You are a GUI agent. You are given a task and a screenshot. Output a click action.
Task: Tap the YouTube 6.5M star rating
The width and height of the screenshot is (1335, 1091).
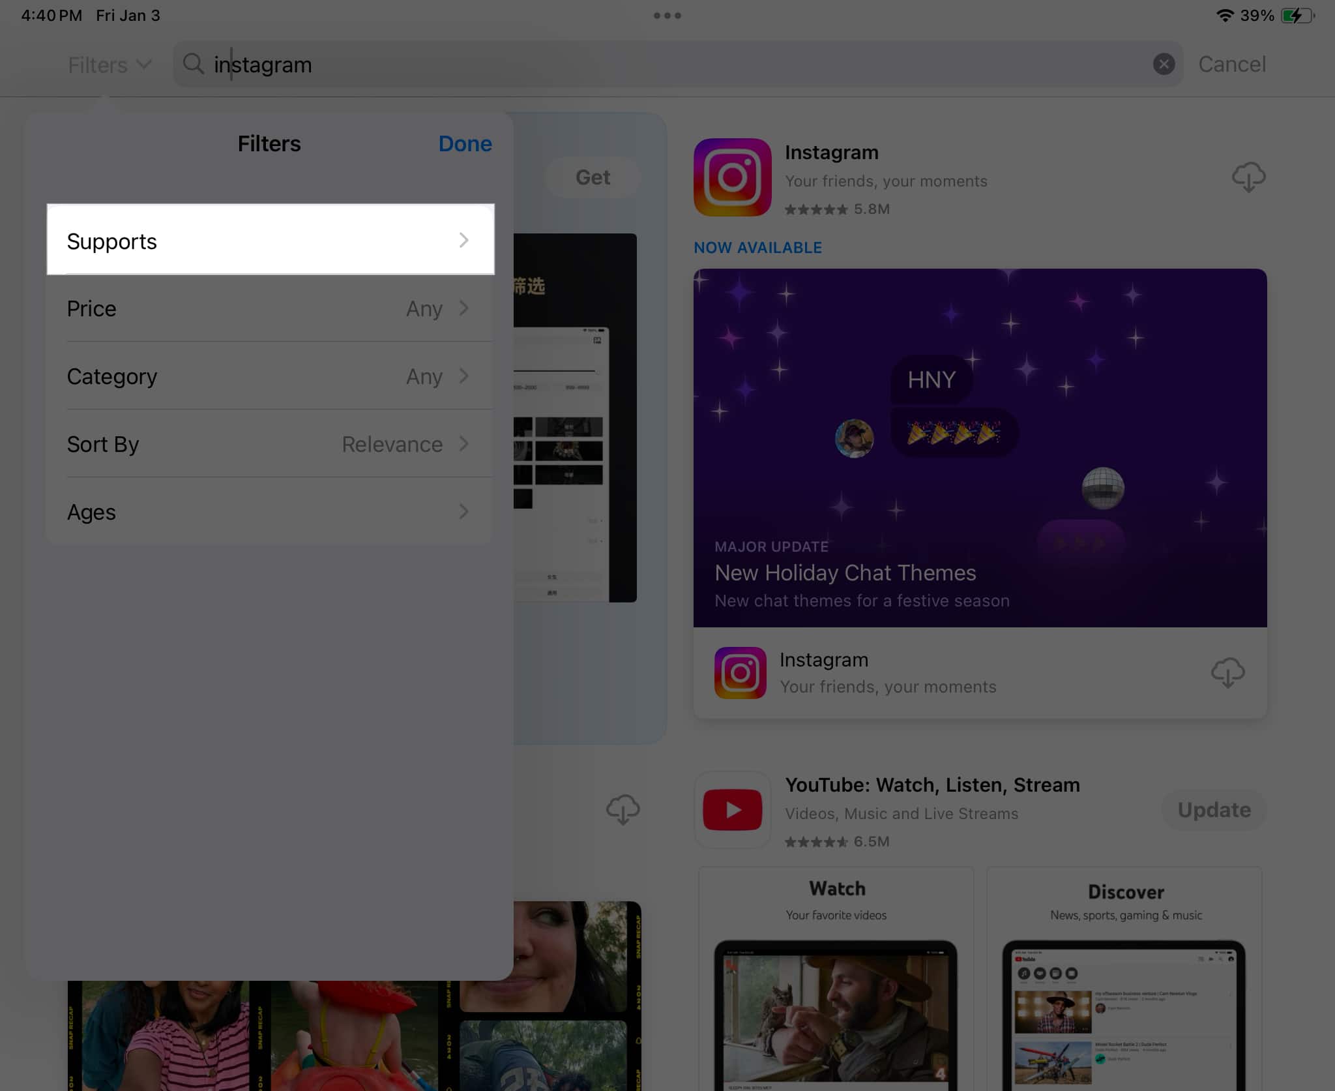837,842
